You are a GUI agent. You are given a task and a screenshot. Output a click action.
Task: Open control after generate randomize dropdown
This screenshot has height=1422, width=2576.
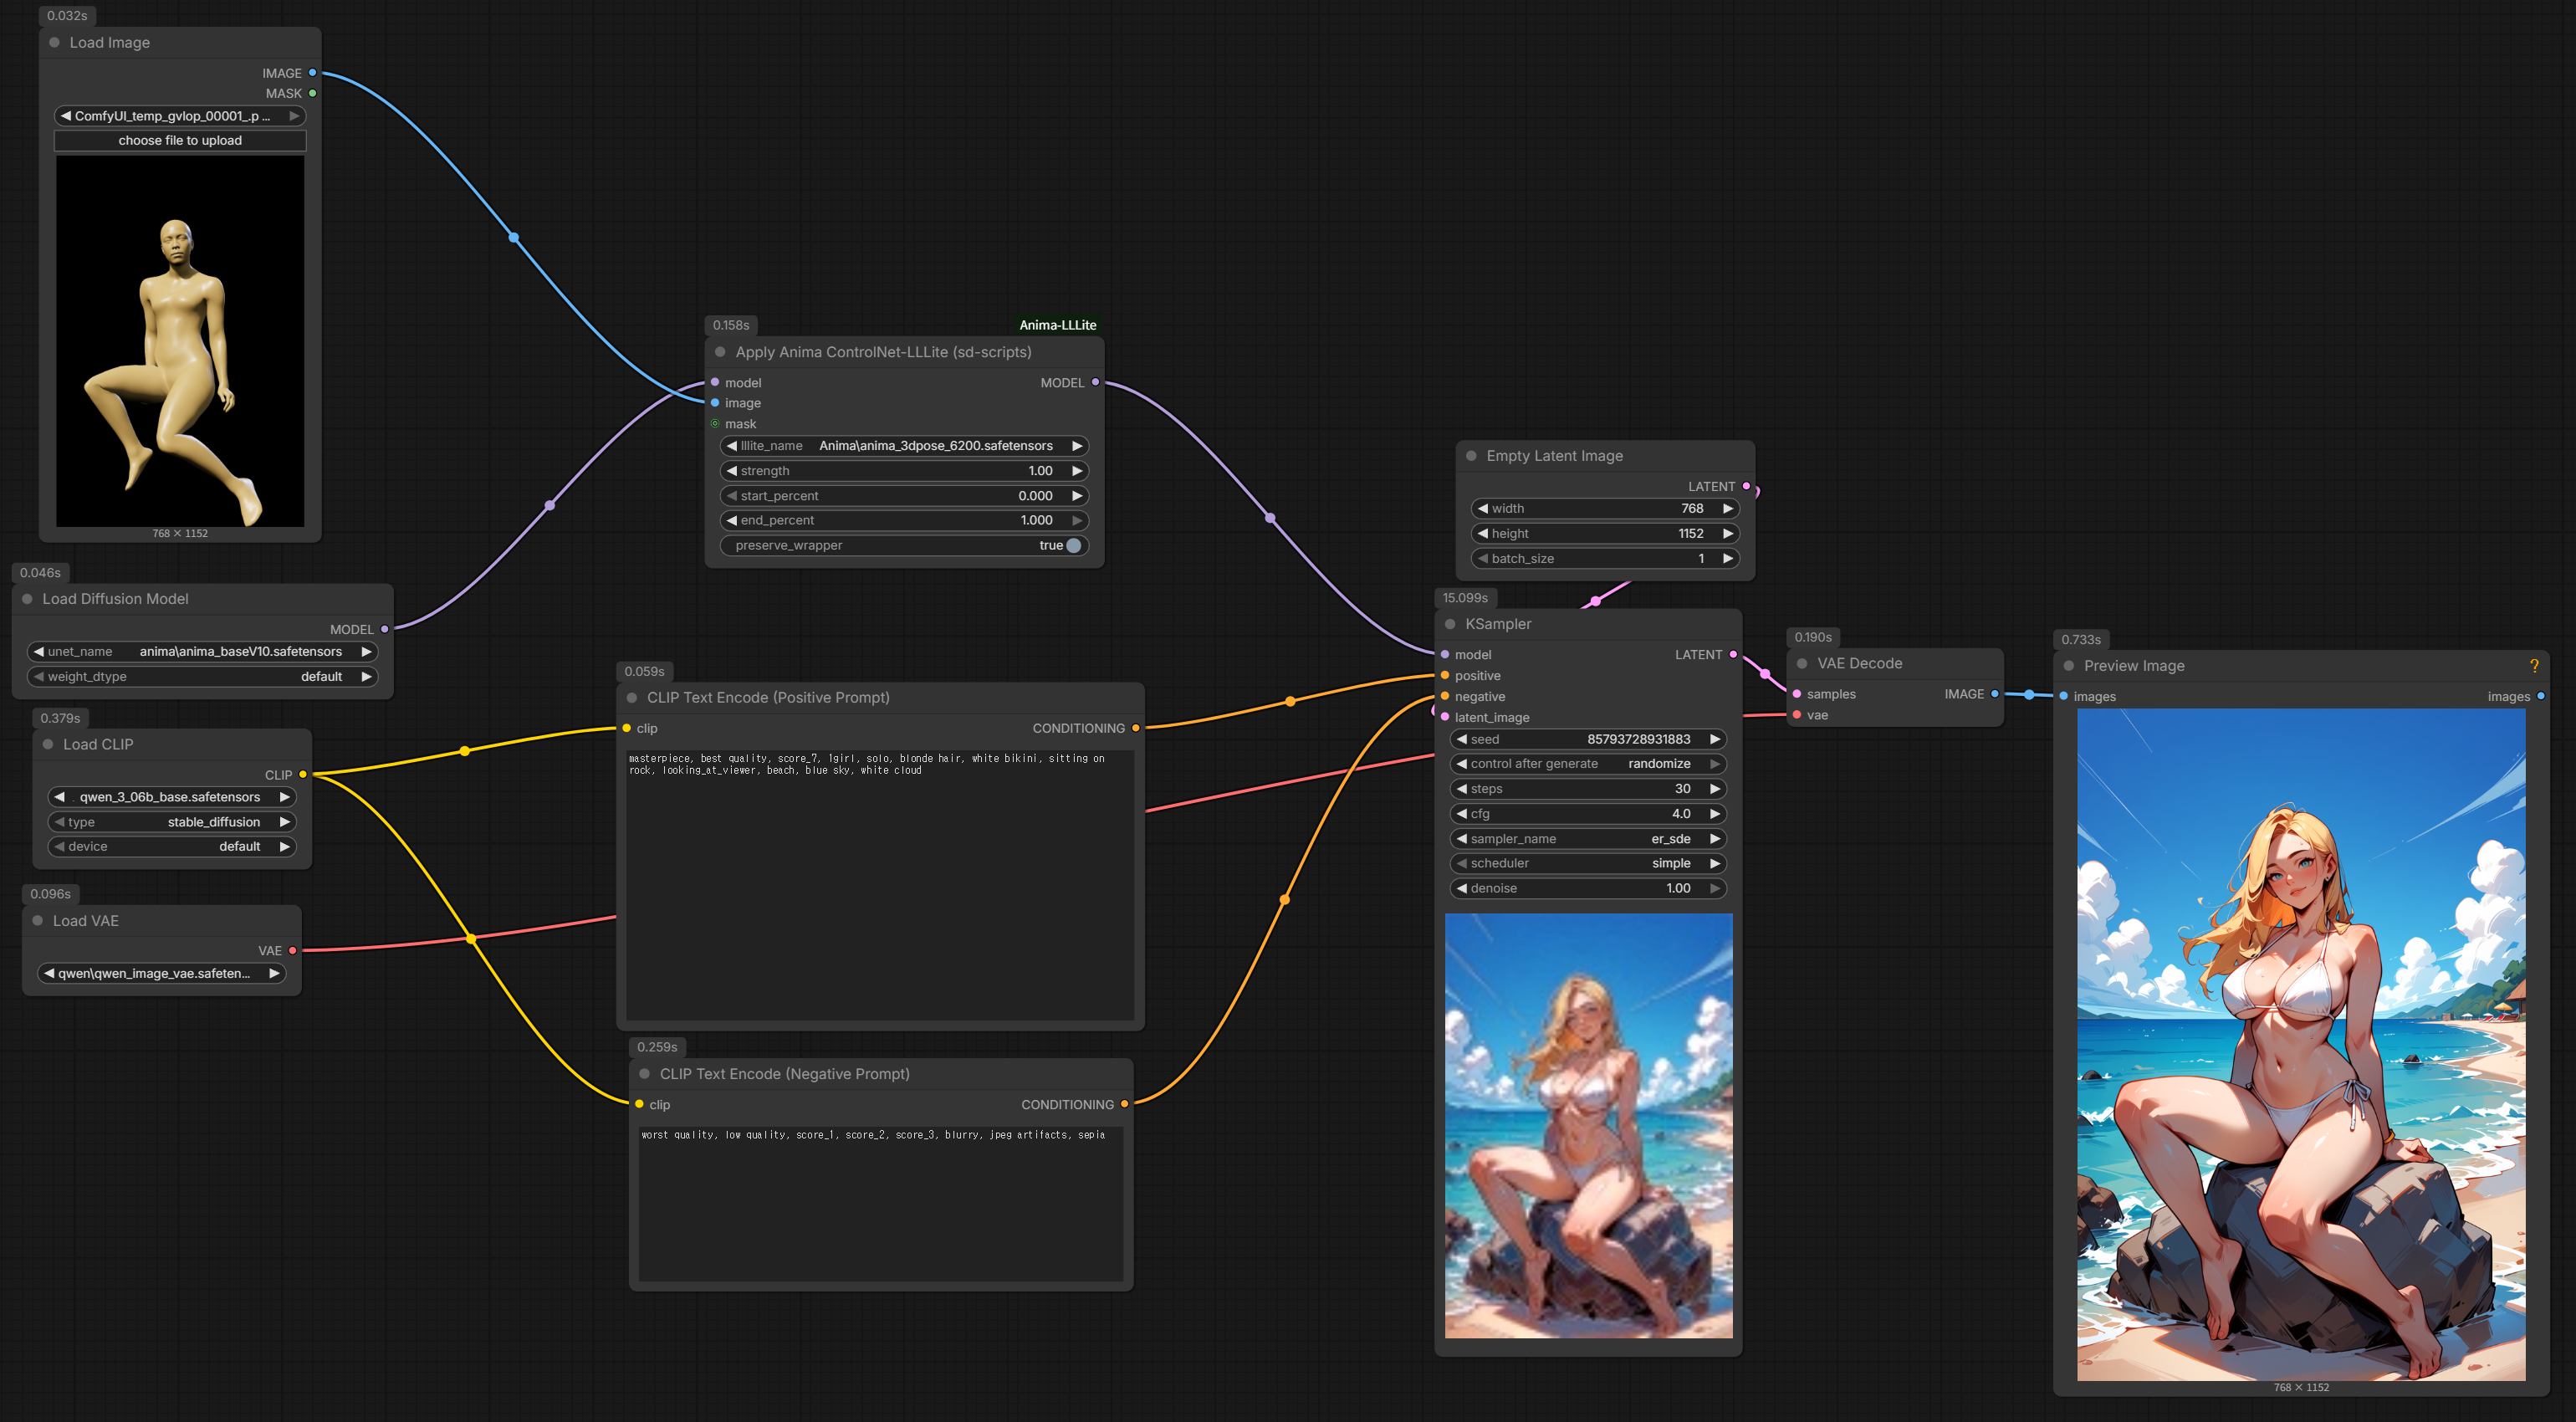(x=1588, y=764)
